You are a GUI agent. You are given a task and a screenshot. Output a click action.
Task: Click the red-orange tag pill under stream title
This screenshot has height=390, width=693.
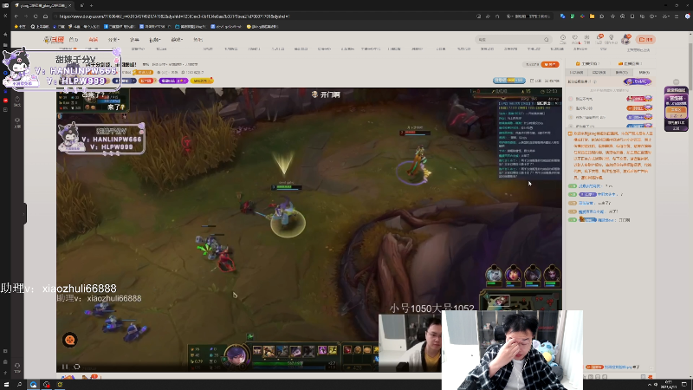pyautogui.click(x=146, y=81)
